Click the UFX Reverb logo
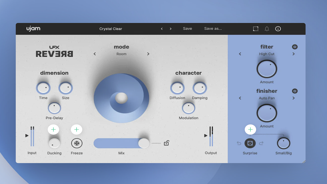 coord(54,51)
